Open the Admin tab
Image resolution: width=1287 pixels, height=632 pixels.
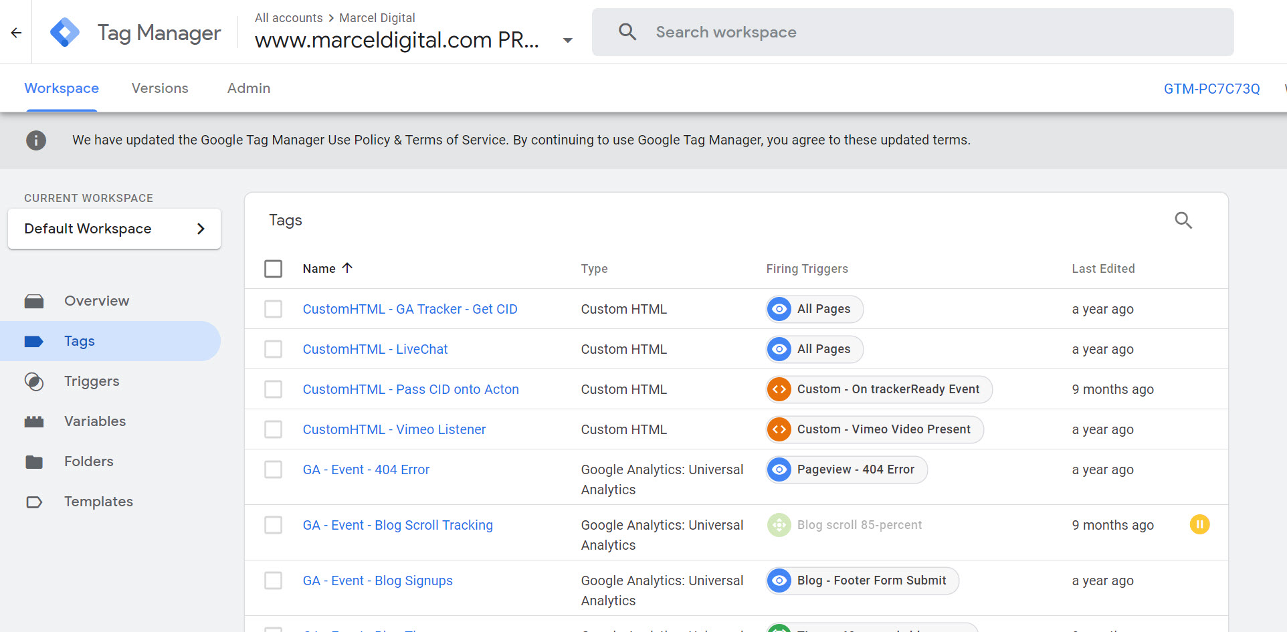pos(248,88)
